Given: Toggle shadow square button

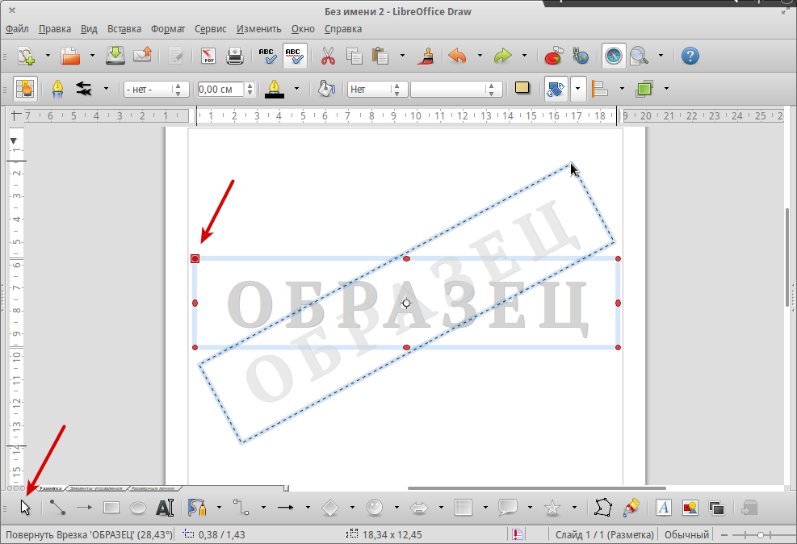Looking at the screenshot, I should point(522,88).
